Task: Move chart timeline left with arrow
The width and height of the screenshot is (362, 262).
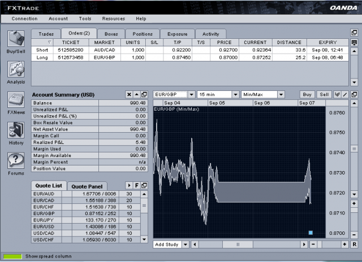Action: 195,244
